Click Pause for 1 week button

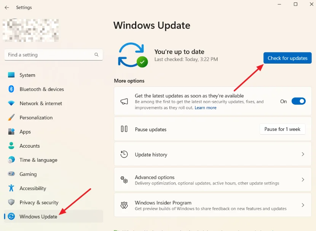[282, 129]
